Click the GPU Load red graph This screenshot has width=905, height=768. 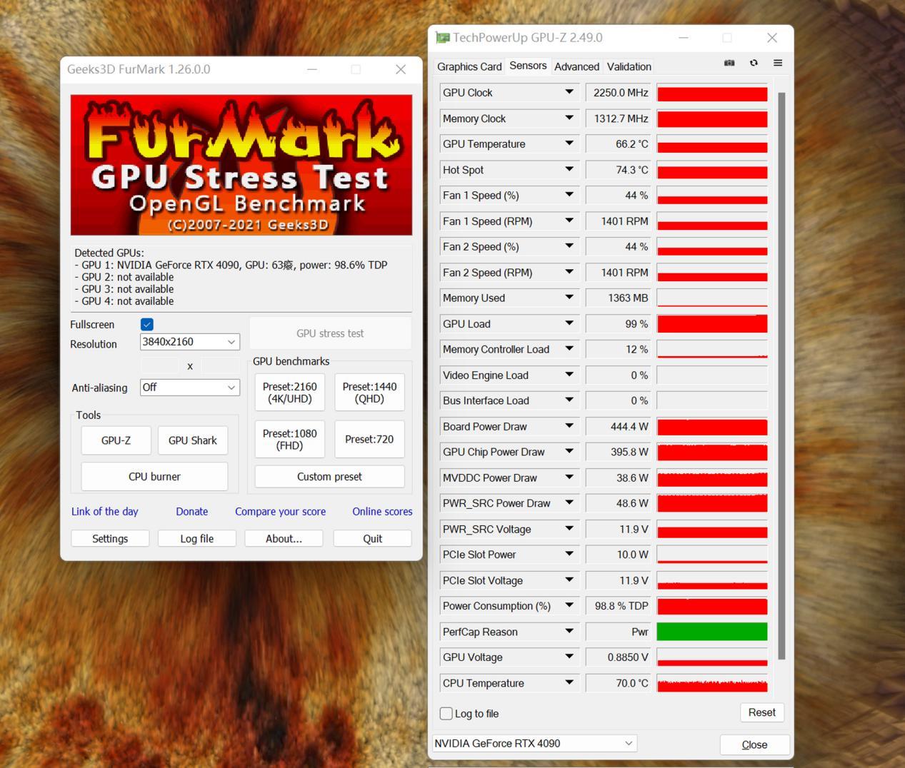(712, 323)
